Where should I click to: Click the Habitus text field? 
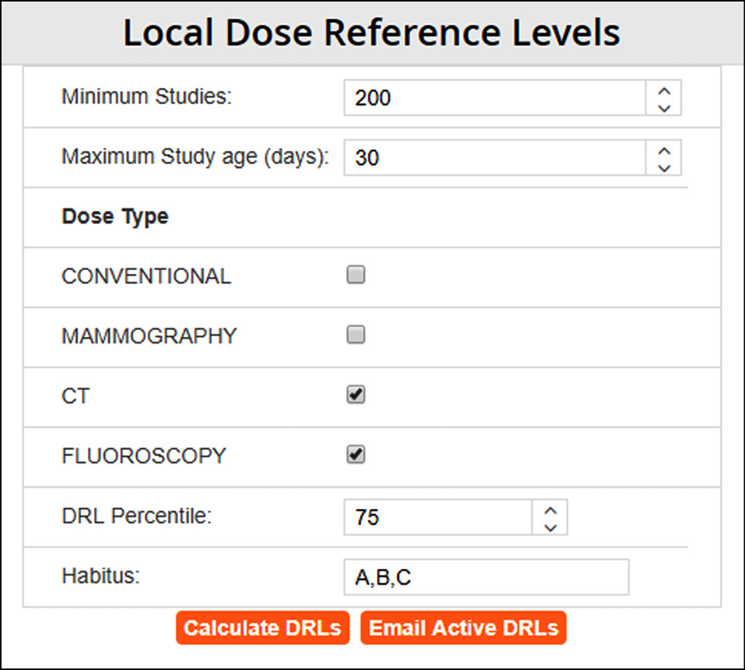[x=486, y=577]
